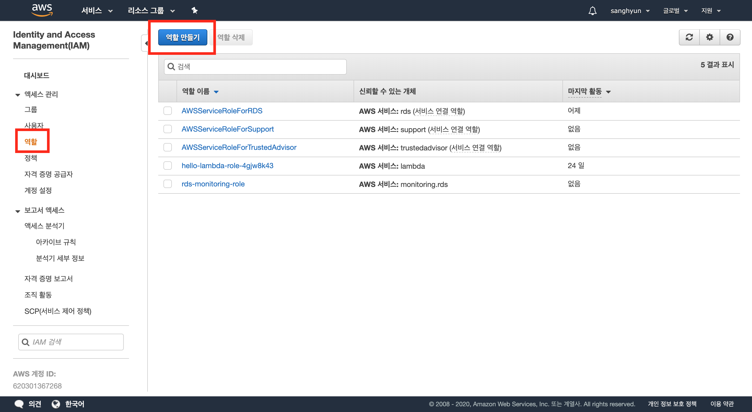Select the hello-lambda-role-4gjw8k43 row checkbox

pos(168,166)
